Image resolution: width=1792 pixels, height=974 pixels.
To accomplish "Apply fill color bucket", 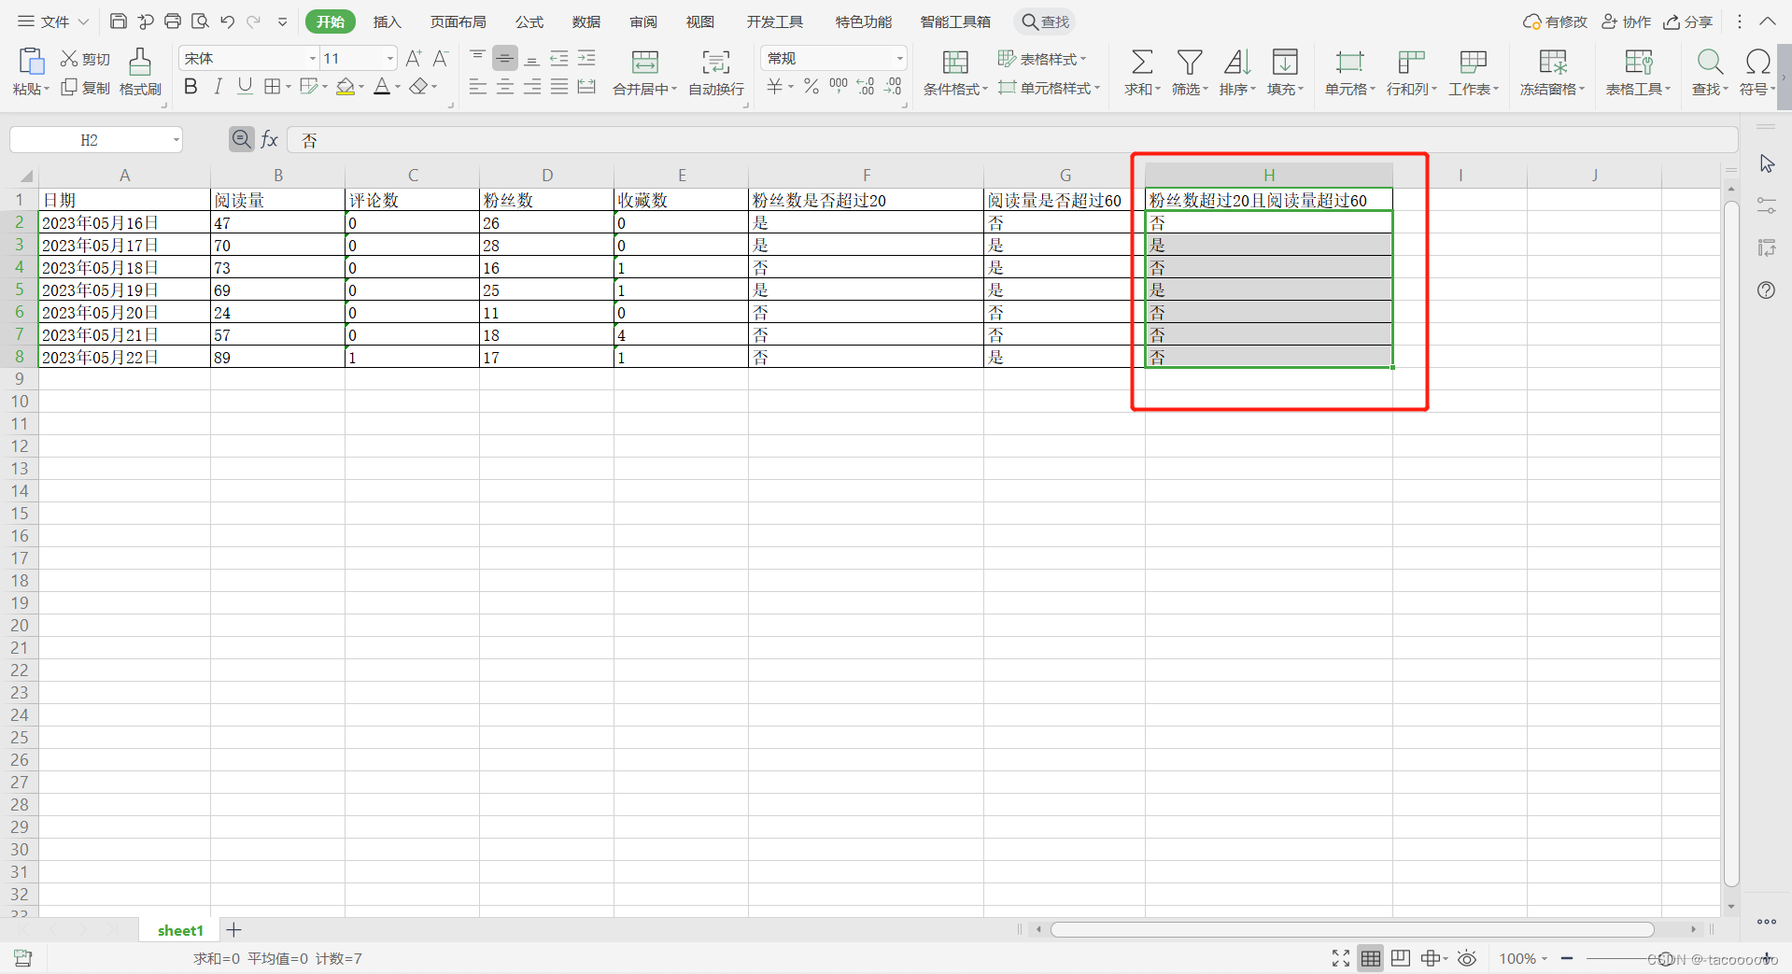I will [x=346, y=87].
